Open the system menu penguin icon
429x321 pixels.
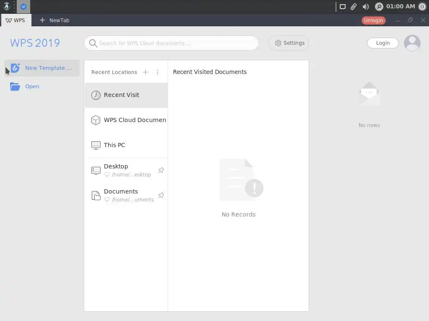coord(7,6)
